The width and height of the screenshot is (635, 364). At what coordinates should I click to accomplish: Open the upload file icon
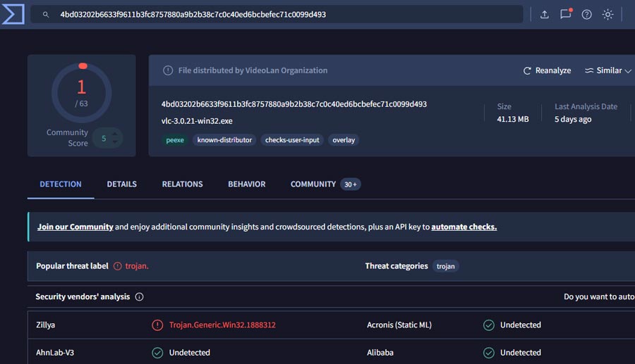click(x=545, y=15)
